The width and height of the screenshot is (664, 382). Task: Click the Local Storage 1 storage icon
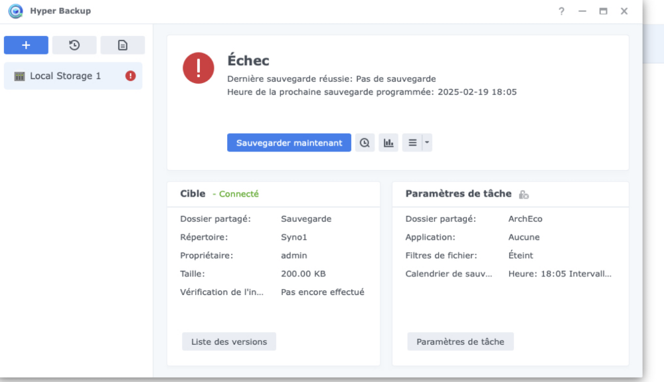[19, 76]
